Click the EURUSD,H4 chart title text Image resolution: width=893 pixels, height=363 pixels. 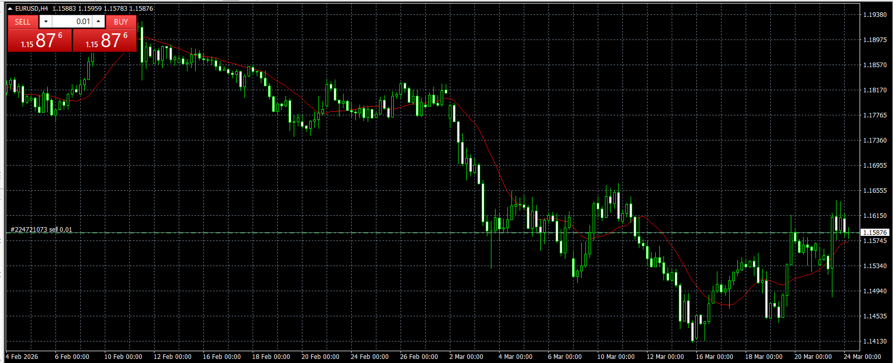[31, 9]
